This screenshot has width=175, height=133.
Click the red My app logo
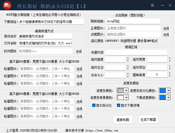tap(7, 5)
